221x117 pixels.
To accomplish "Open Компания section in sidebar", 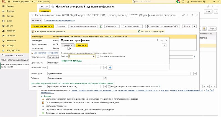I will click(11, 36).
